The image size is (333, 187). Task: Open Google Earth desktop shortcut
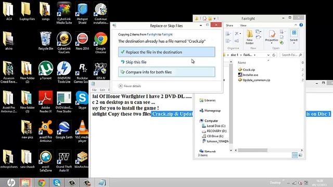64,129
